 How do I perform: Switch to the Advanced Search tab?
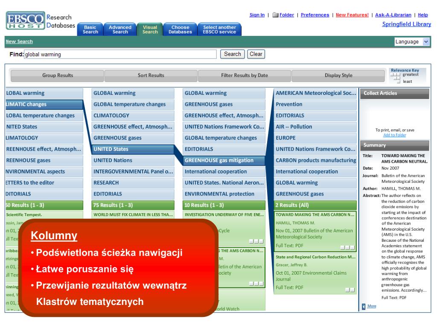(x=120, y=29)
